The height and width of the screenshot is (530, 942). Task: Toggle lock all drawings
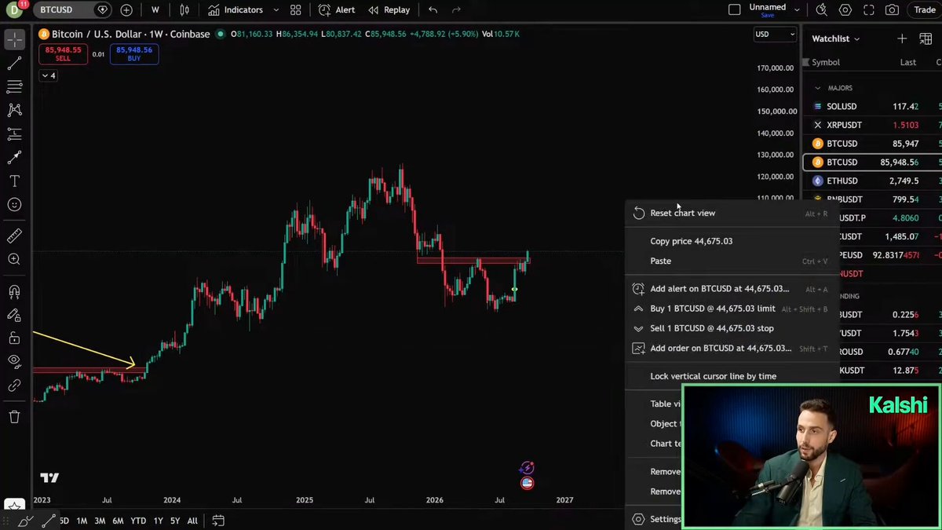[x=14, y=338]
